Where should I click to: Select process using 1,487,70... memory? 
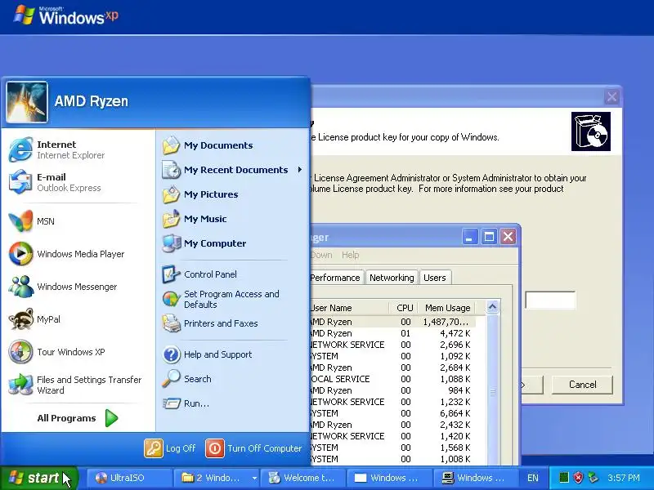(x=393, y=322)
